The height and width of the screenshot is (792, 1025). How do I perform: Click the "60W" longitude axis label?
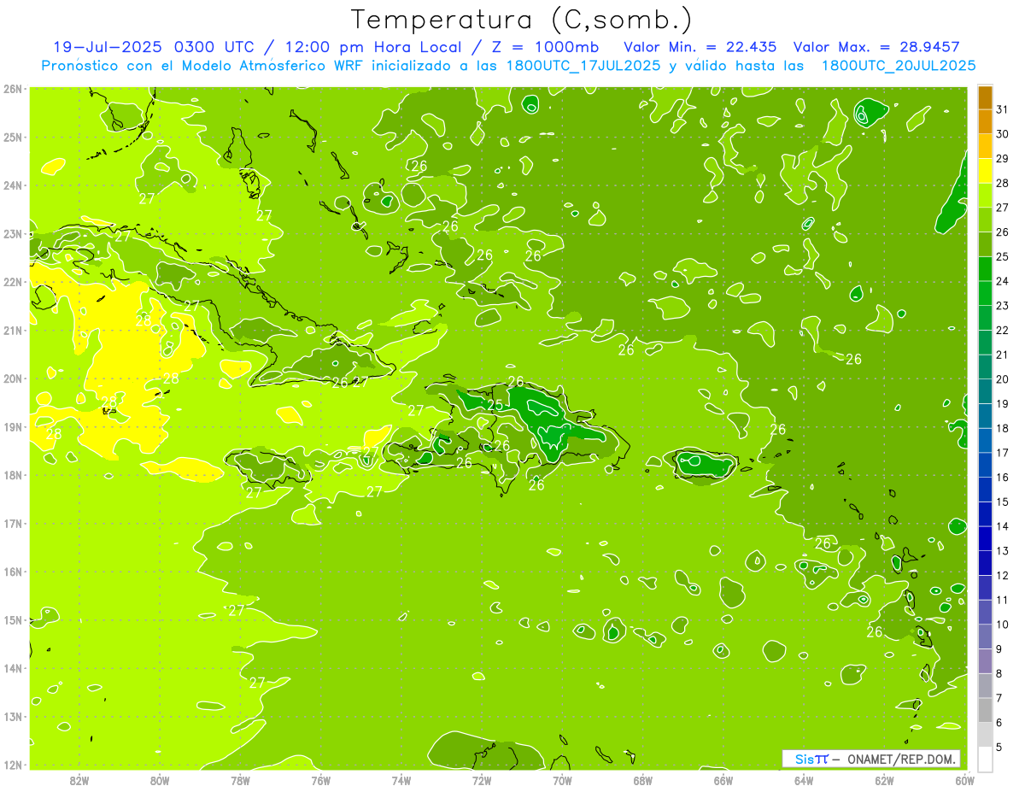click(965, 780)
